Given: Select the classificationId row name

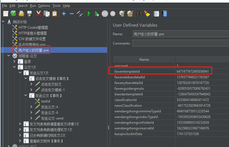Looking at the screenshot, I should [x=144, y=100].
